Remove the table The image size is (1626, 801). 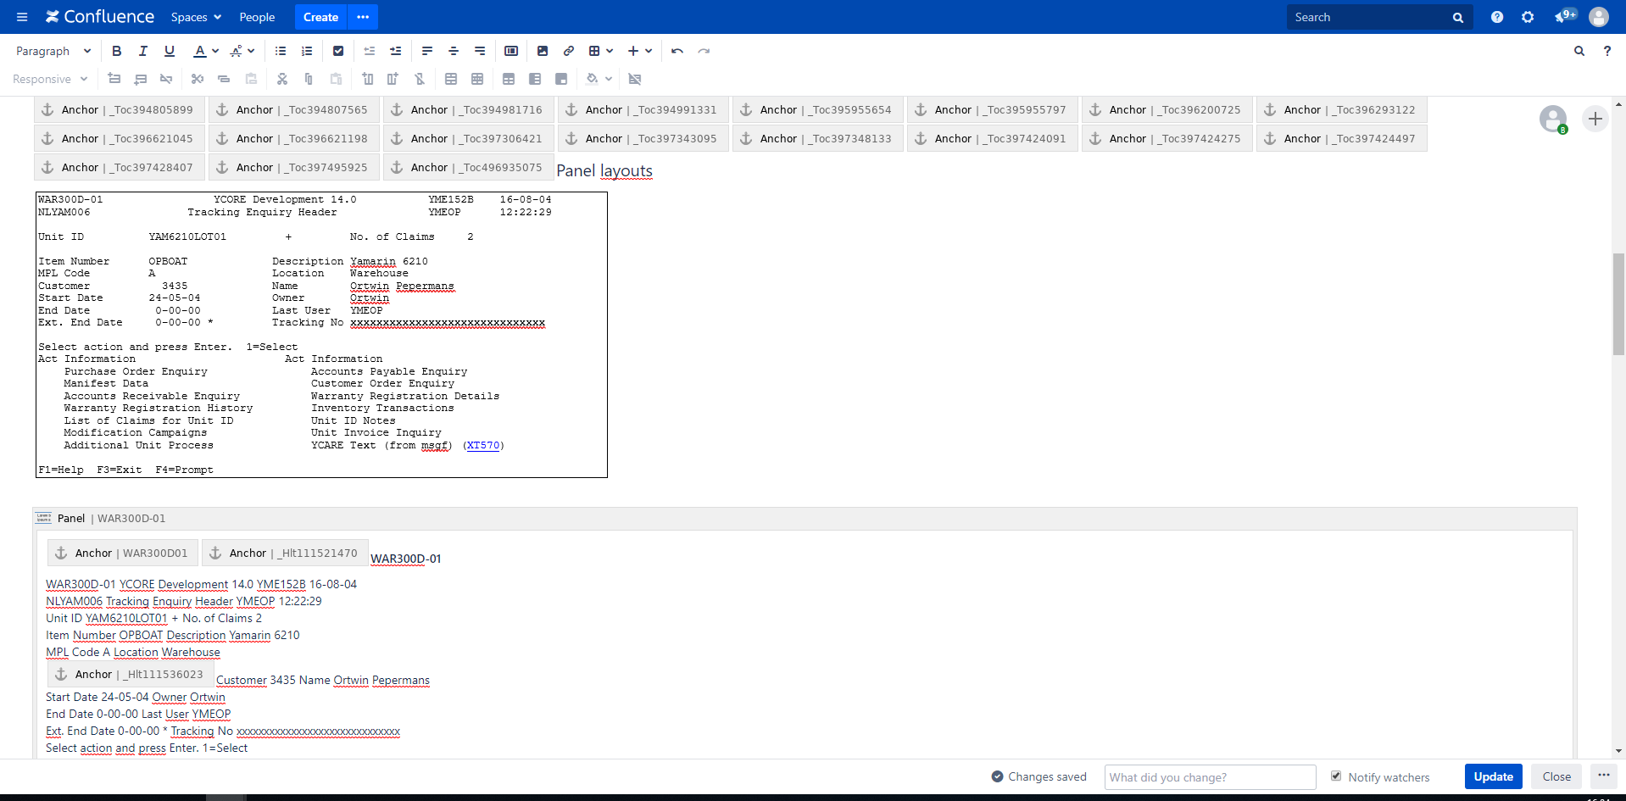point(635,79)
